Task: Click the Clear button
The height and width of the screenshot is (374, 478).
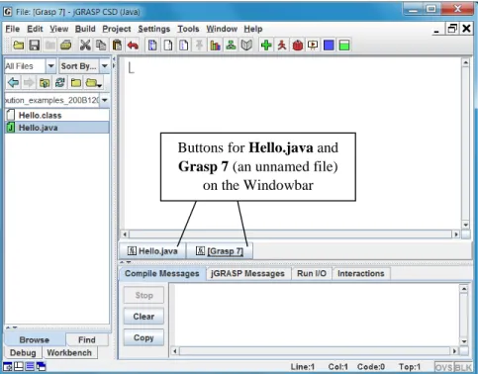Action: click(x=143, y=317)
